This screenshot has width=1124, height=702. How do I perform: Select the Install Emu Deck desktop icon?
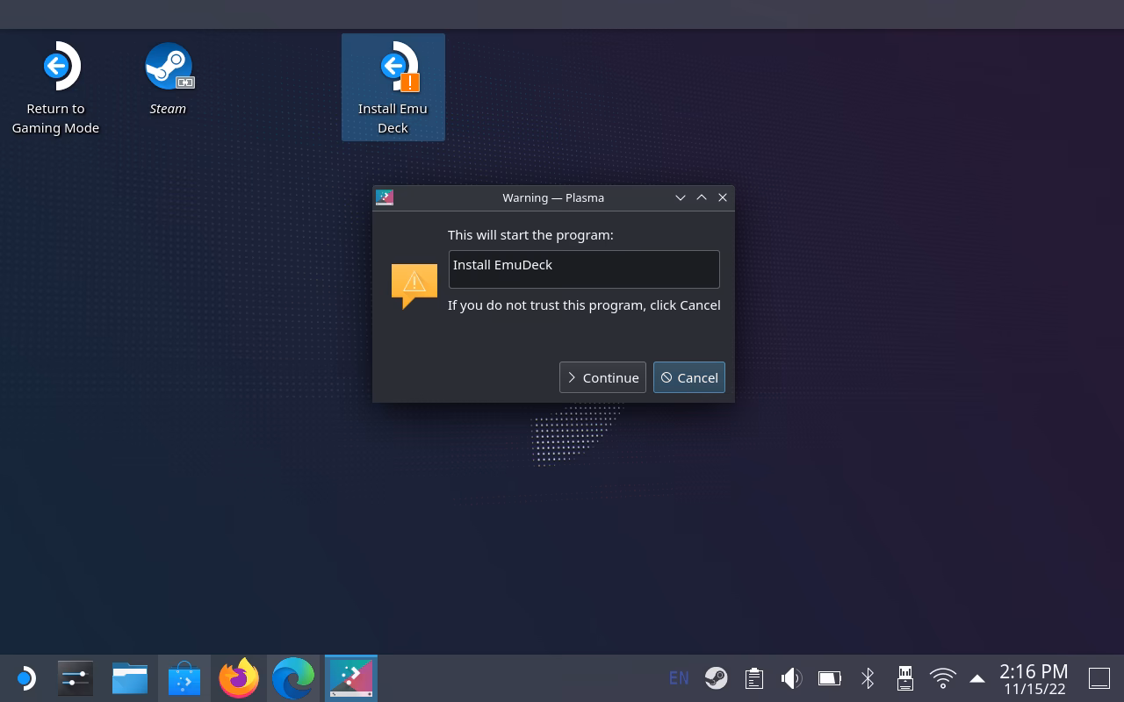coord(393,88)
